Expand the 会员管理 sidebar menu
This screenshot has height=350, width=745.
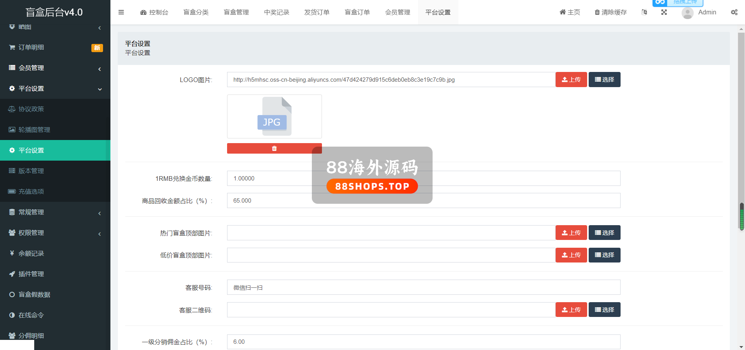(x=31, y=68)
